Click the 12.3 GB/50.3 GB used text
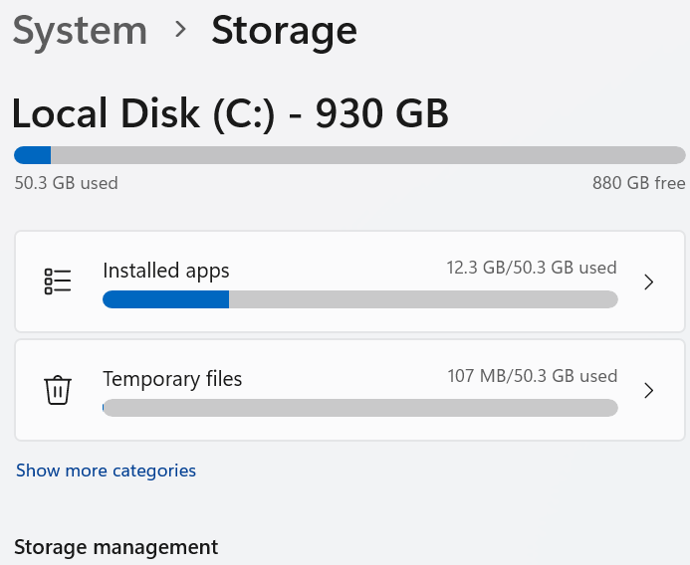Screen dimensions: 690x565 click(532, 268)
